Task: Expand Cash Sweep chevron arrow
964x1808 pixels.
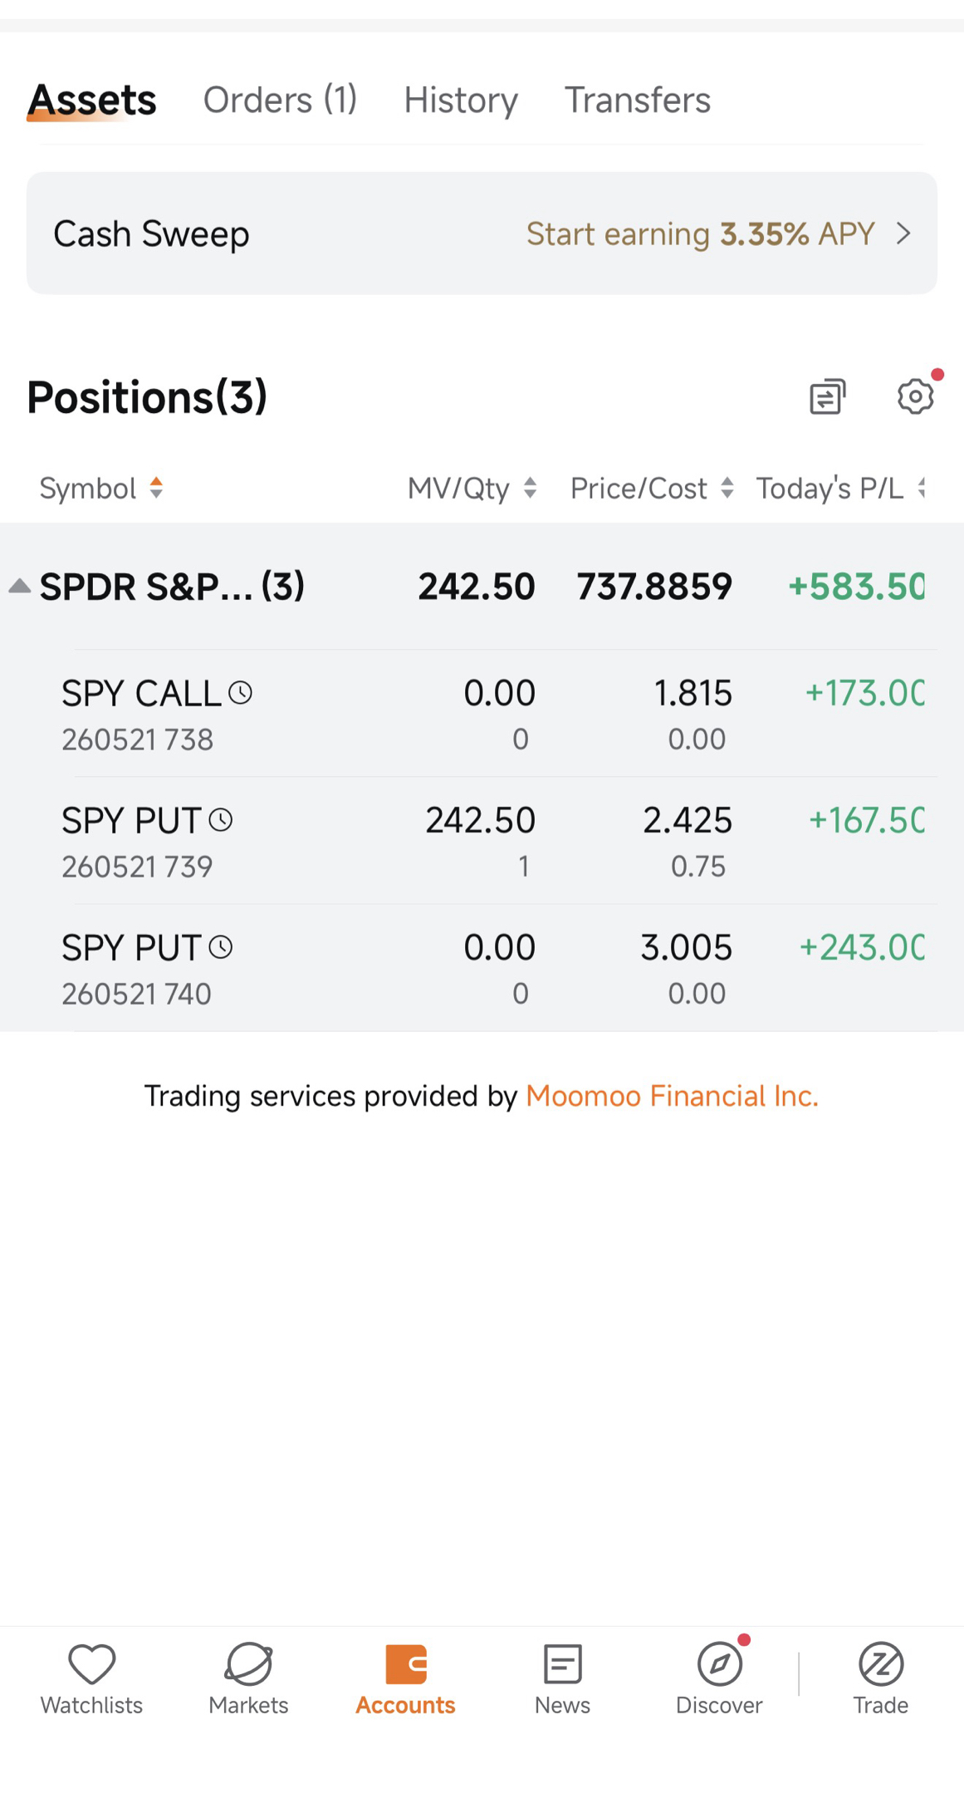Action: tap(903, 233)
